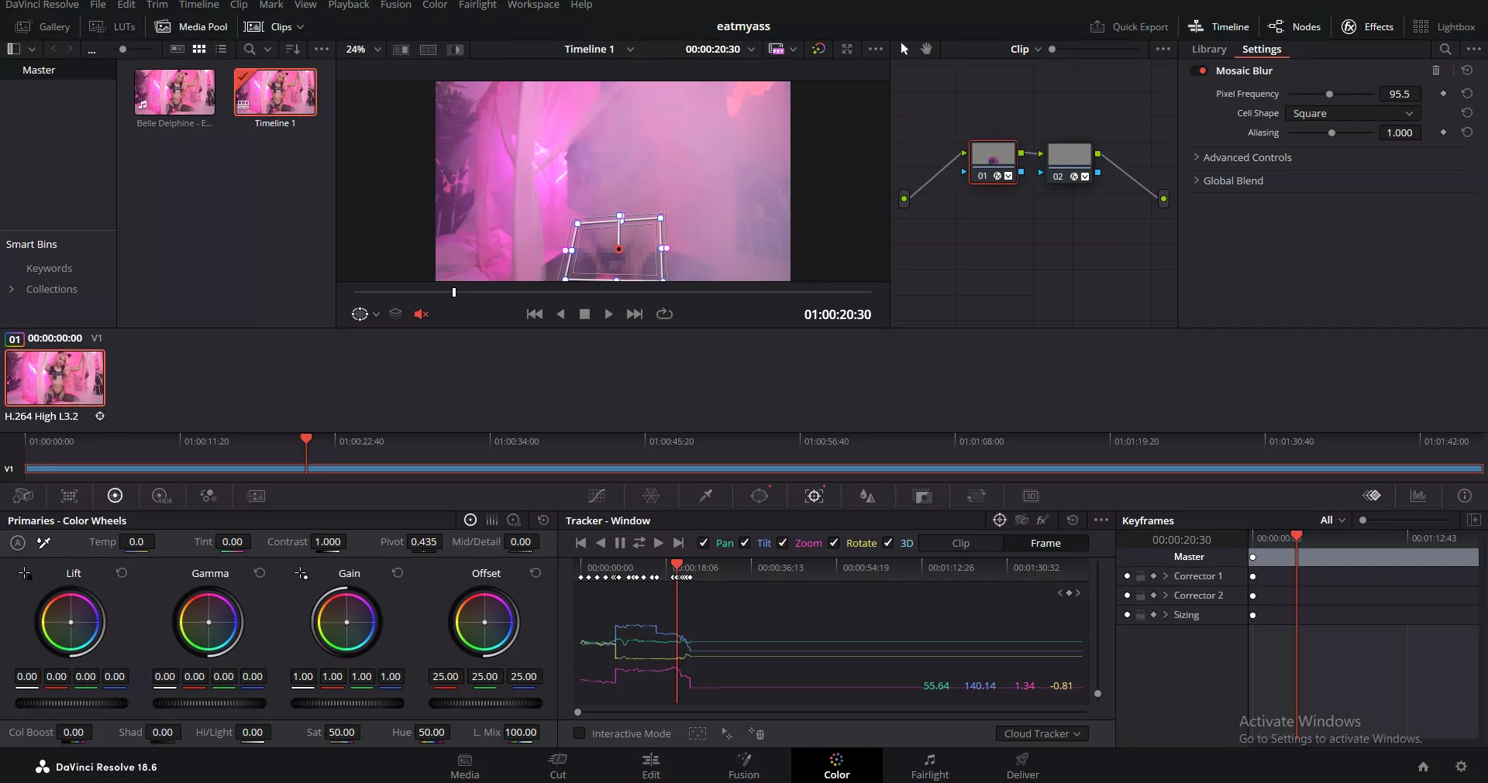The width and height of the screenshot is (1488, 783).
Task: Switch to the Library tab
Action: [1208, 49]
